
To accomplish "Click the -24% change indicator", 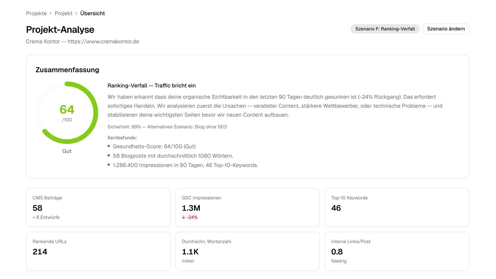I will [x=190, y=217].
